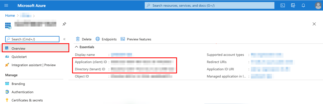Click the magnifier icon in the top search bar
The image size is (323, 104).
pyautogui.click(x=148, y=5)
